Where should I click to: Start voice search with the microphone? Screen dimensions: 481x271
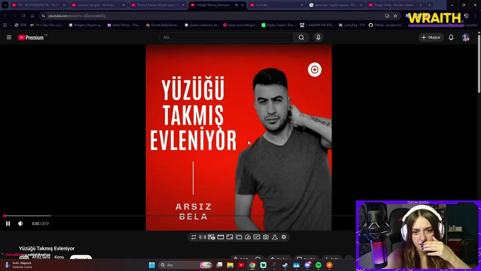[318, 37]
